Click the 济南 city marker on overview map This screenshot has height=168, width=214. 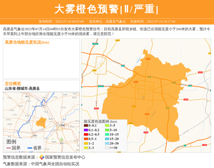(x=63, y=126)
